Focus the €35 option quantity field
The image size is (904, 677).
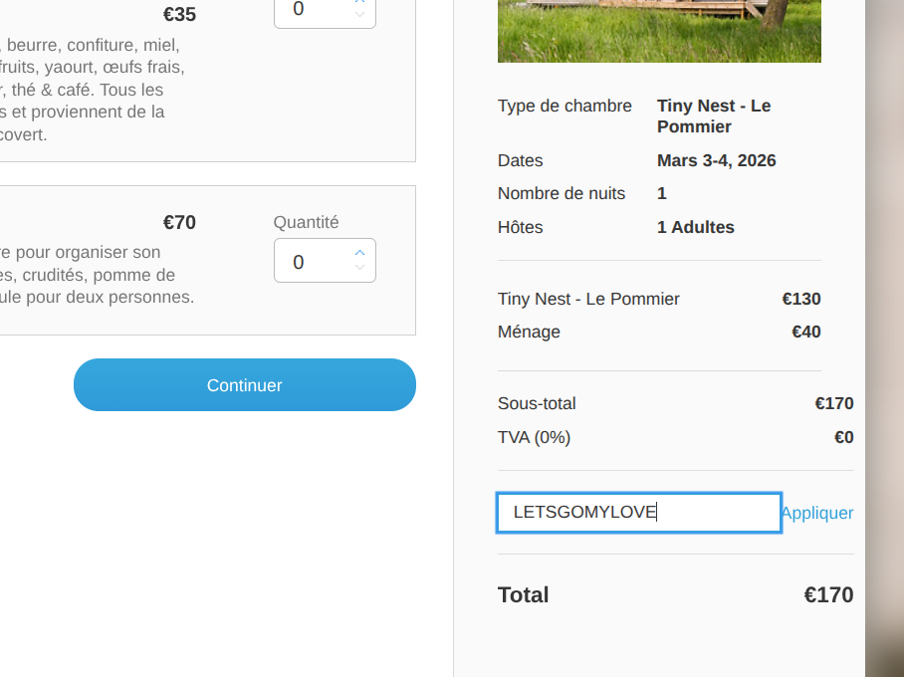(314, 11)
